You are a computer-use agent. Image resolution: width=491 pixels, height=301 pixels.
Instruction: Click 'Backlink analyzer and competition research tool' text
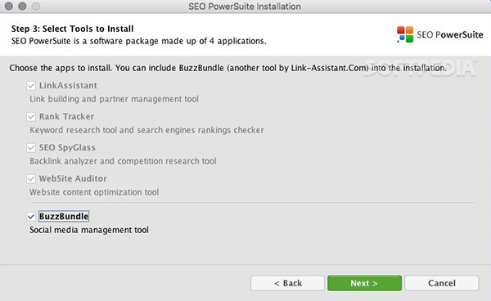(123, 161)
